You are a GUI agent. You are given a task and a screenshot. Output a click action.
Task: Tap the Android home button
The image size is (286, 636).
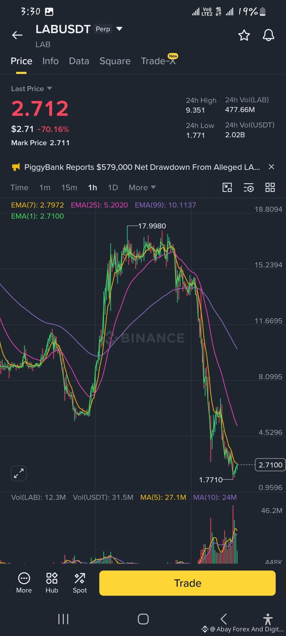[x=143, y=619]
